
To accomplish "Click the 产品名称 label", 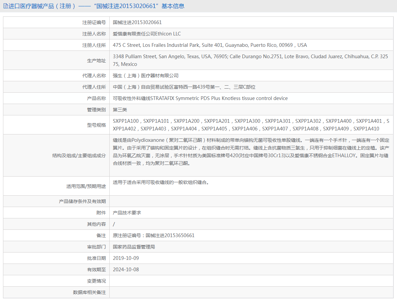I will [96, 98].
